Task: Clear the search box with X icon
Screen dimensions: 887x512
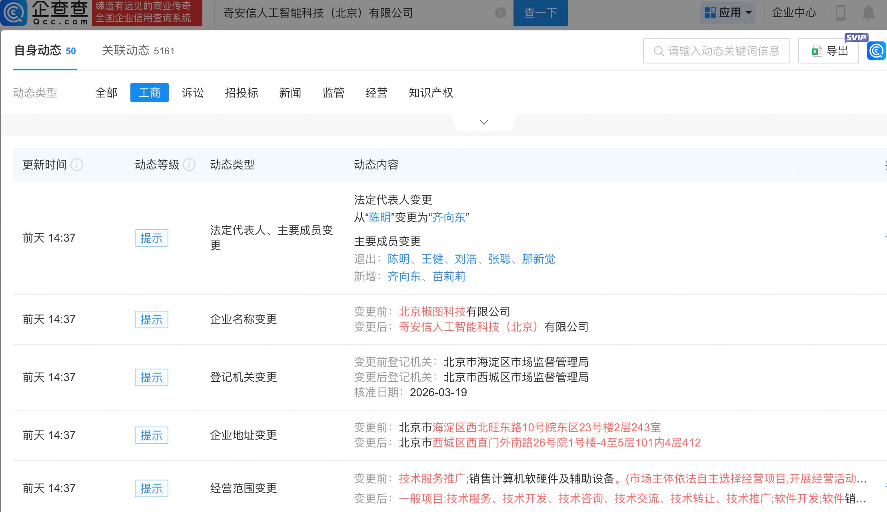Action: (500, 13)
